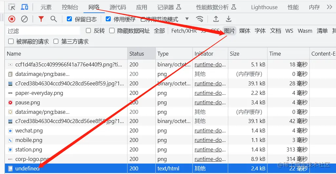Filter by 媒体 media
The image size is (336, 174).
point(245,31)
